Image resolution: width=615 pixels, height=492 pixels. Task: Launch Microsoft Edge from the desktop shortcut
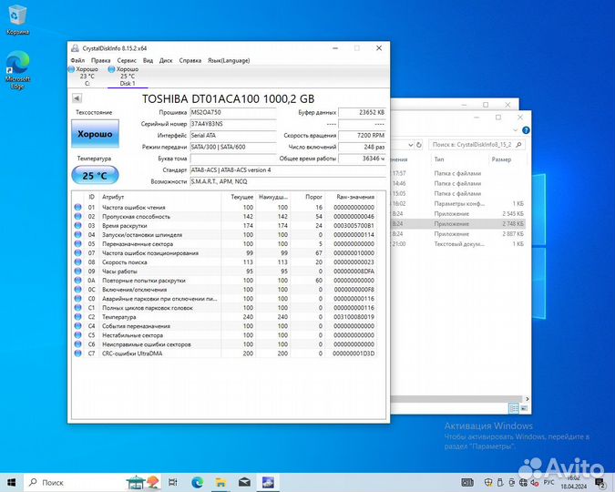[x=17, y=71]
